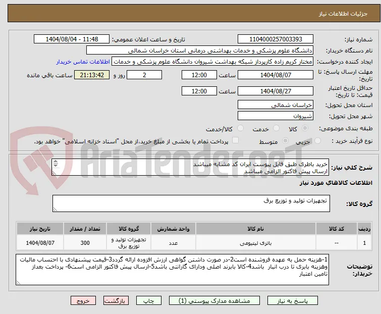The image size is (381, 314).
Task: Click the خروج exit button
Action: point(83,301)
